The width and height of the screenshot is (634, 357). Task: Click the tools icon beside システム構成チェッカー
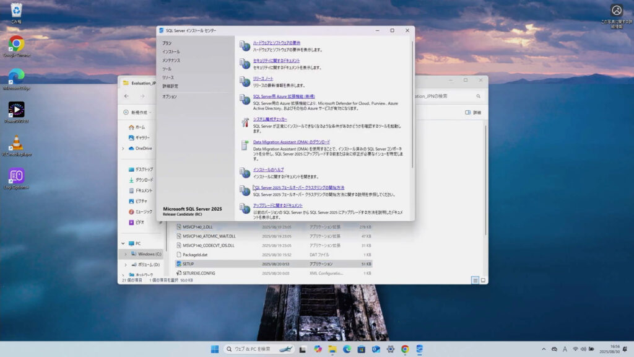(x=245, y=122)
